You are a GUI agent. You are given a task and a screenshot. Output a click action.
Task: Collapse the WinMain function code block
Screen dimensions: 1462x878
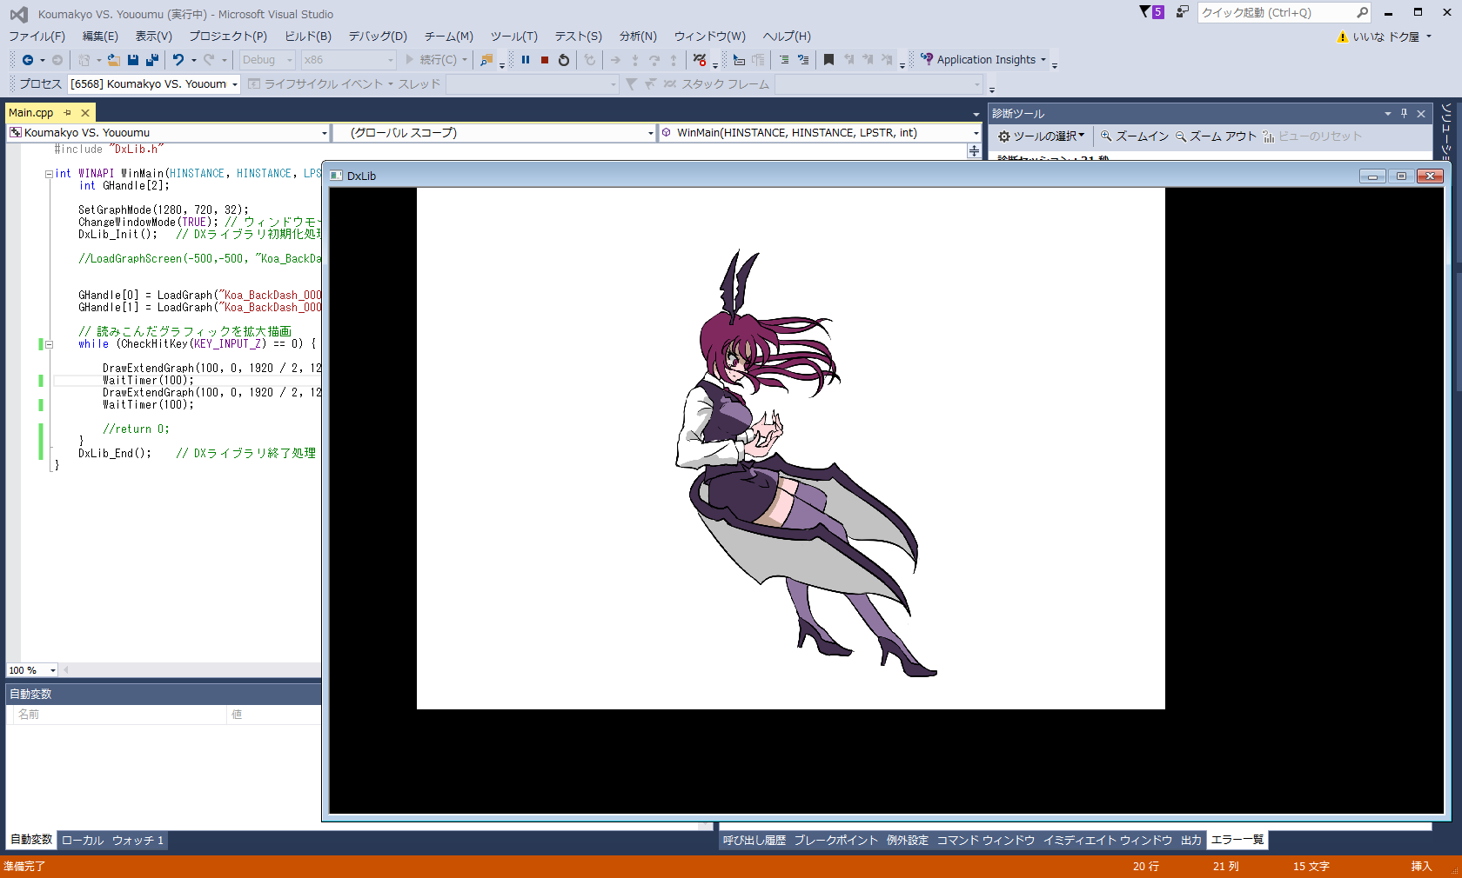(49, 174)
